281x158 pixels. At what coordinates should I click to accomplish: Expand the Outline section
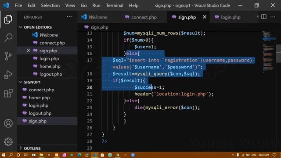(x=21, y=148)
